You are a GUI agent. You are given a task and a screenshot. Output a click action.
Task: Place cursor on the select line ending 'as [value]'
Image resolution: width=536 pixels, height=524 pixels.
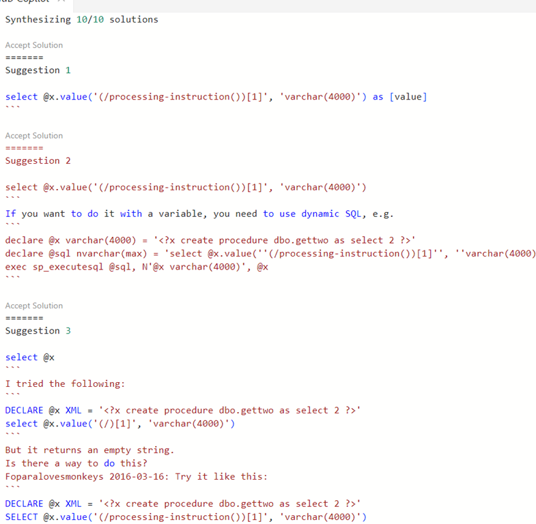pos(216,97)
